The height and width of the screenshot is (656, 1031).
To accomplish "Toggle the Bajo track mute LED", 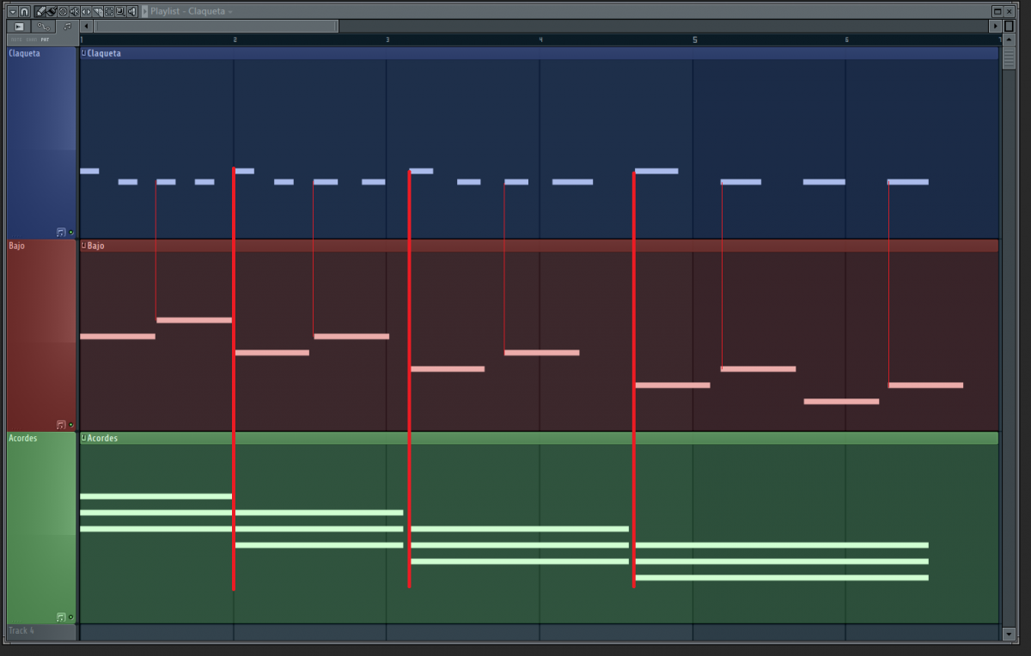I will (x=70, y=424).
